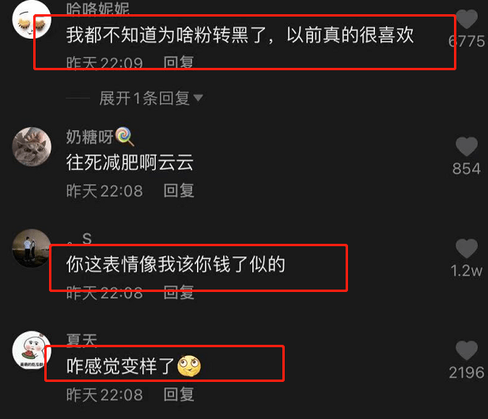Reply to 咋感觉变样了 comment
Image resolution: width=488 pixels, height=419 pixels.
point(179,395)
